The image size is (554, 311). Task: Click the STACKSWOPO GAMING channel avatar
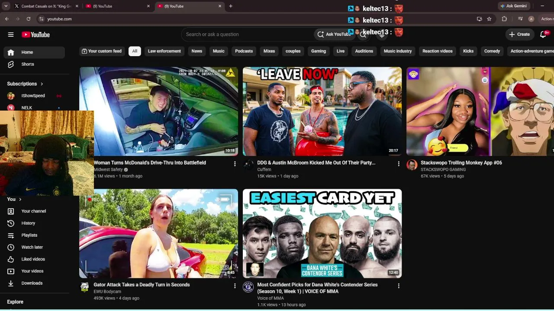click(x=412, y=165)
